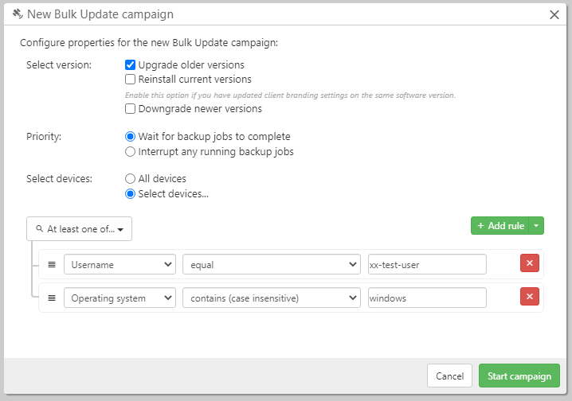The image size is (572, 401).
Task: Remove the Operating system rule using the red X
Action: tap(529, 297)
